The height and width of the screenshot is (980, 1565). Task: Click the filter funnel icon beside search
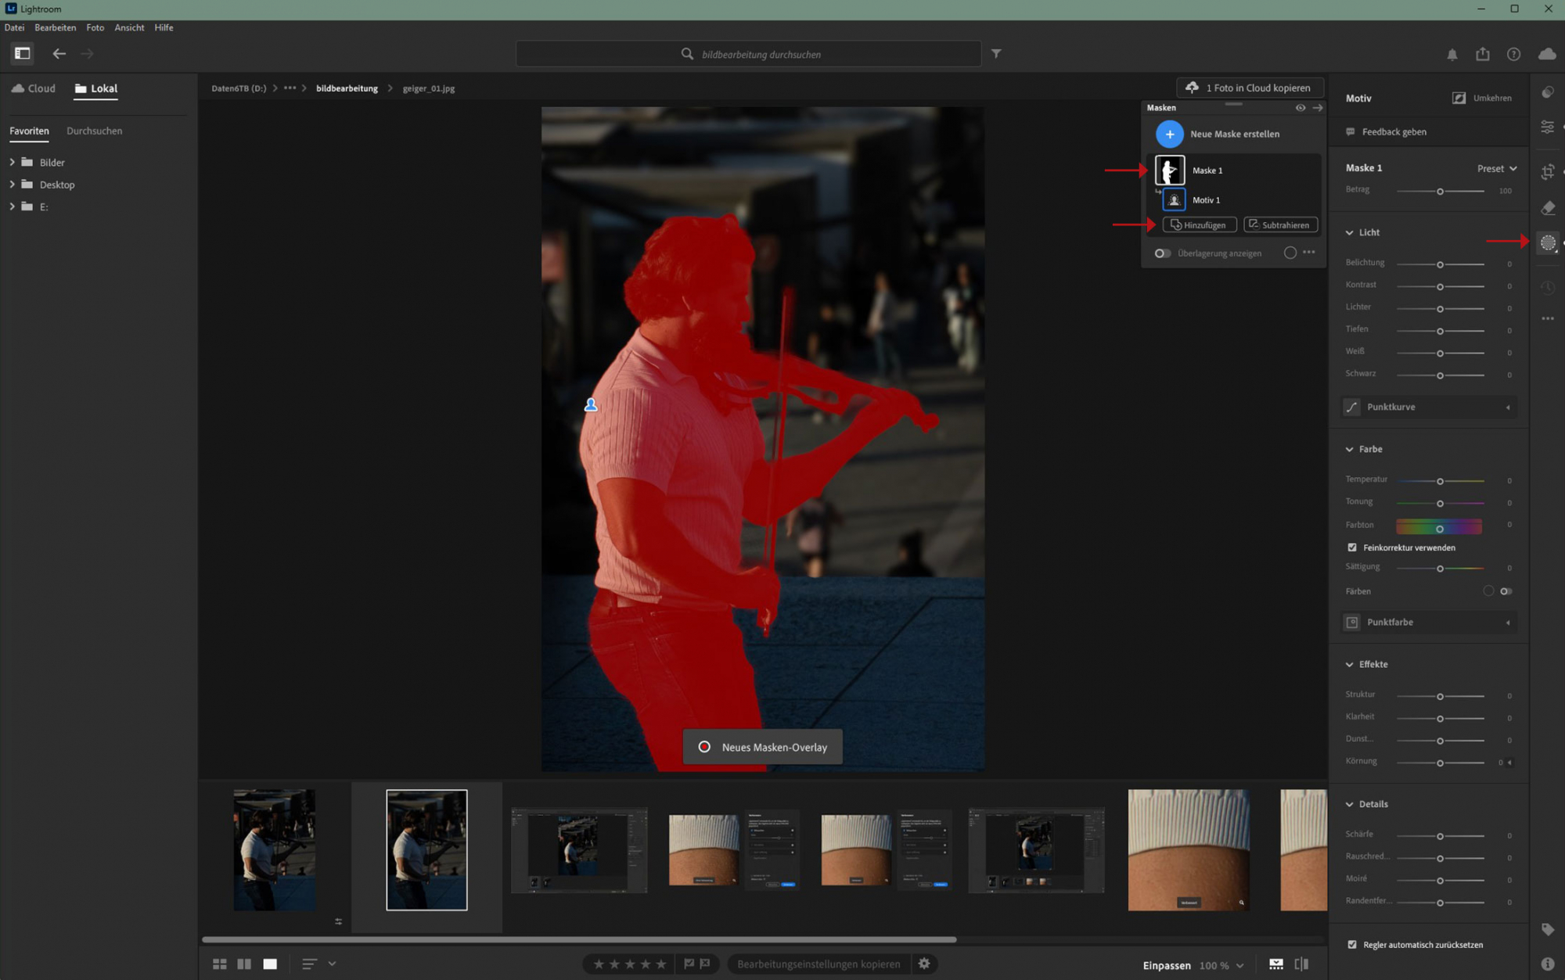(x=996, y=54)
